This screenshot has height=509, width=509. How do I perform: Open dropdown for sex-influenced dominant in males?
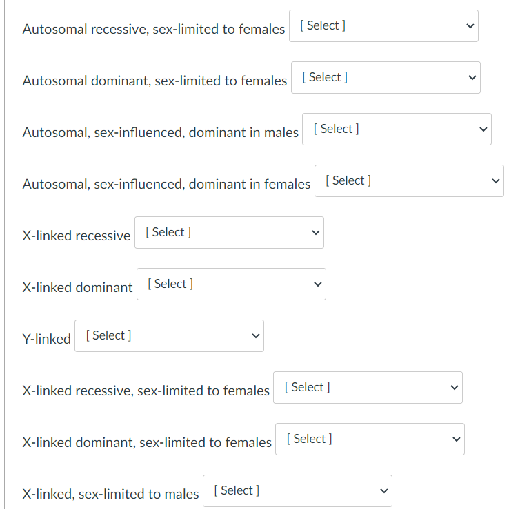[397, 129]
